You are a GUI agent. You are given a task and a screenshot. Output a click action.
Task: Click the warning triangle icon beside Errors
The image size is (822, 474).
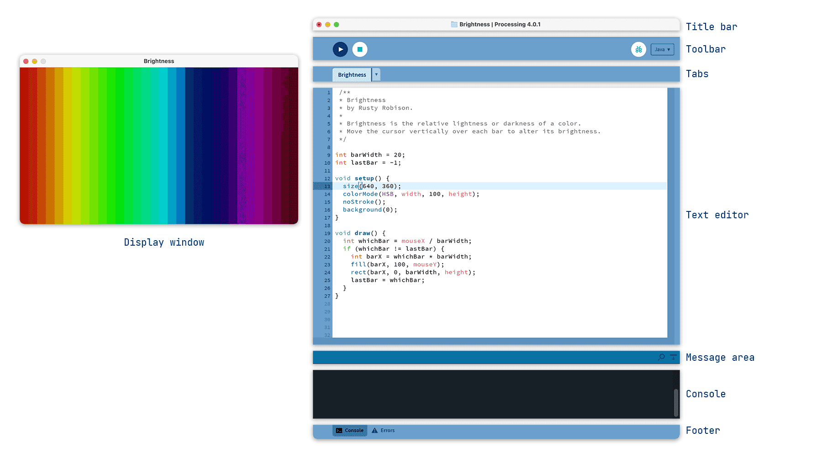(x=375, y=431)
